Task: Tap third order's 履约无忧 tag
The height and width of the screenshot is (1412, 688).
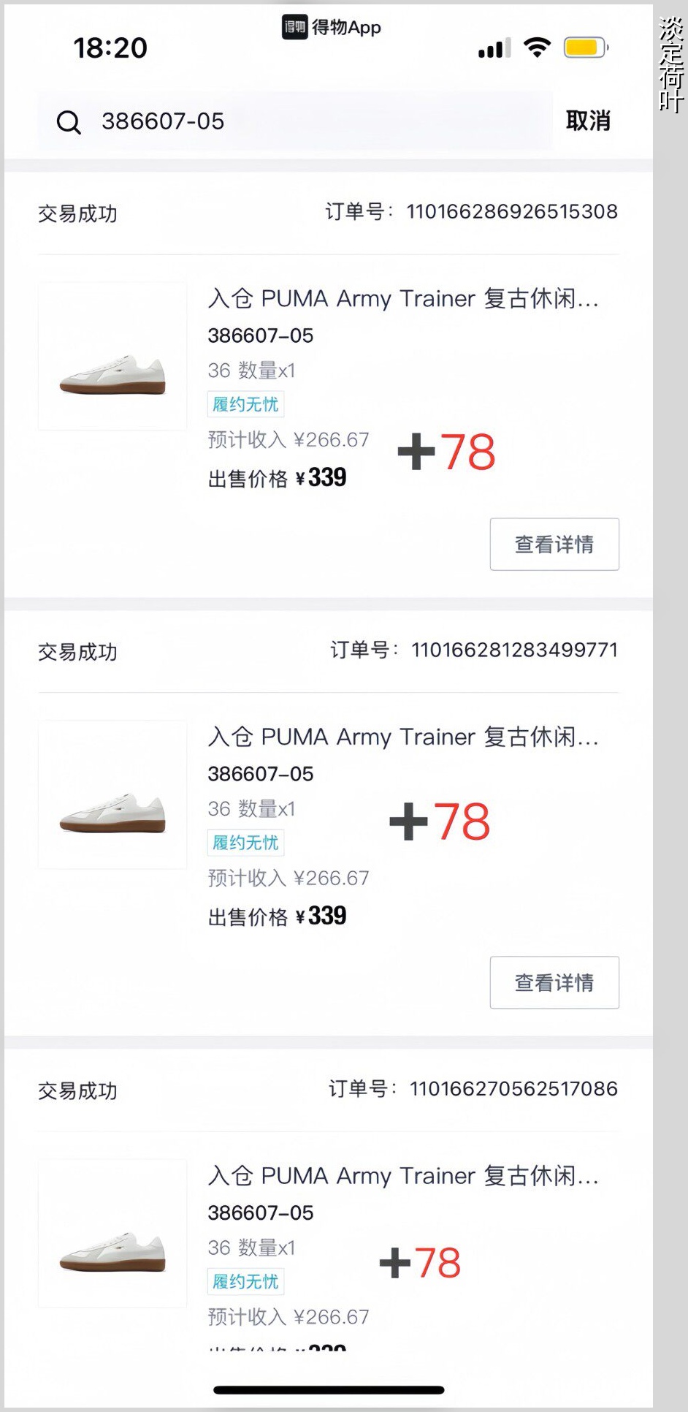Action: (x=245, y=1281)
